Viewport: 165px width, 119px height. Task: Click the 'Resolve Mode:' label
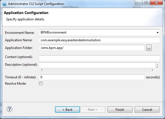tap(15, 84)
